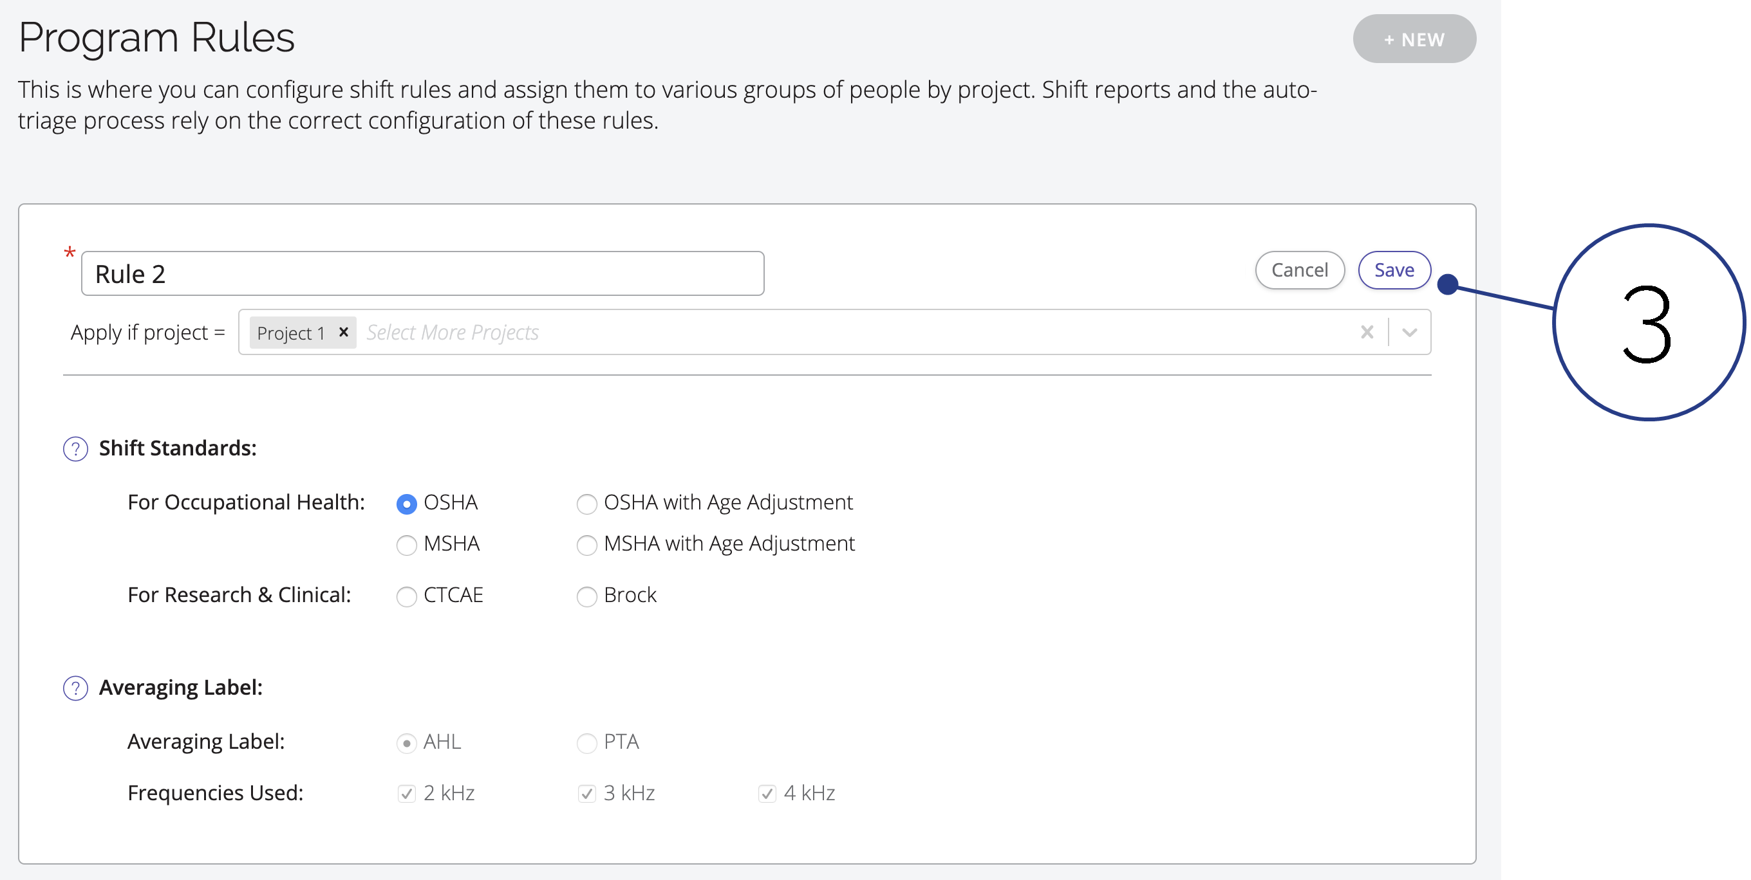Click the For Research & Clinical label
The image size is (1751, 880).
239,595
